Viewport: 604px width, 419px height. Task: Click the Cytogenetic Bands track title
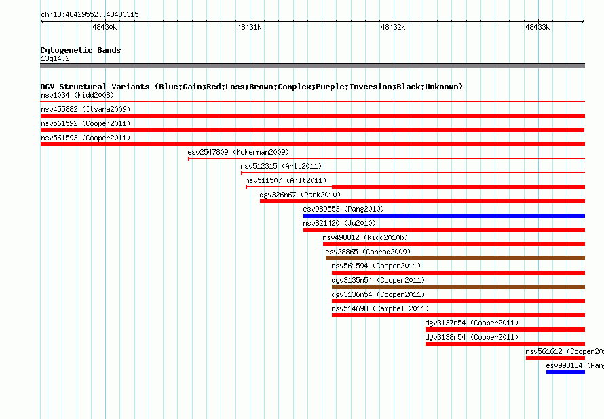[x=81, y=50]
